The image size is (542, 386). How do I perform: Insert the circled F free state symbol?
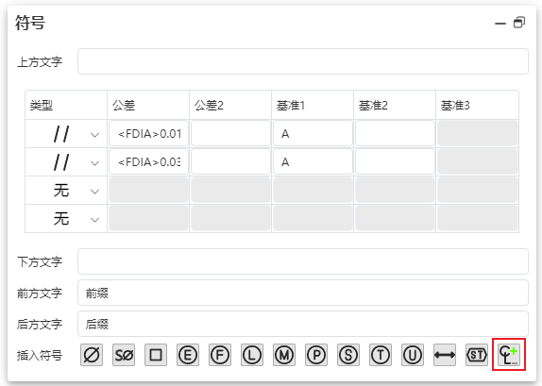tap(220, 355)
